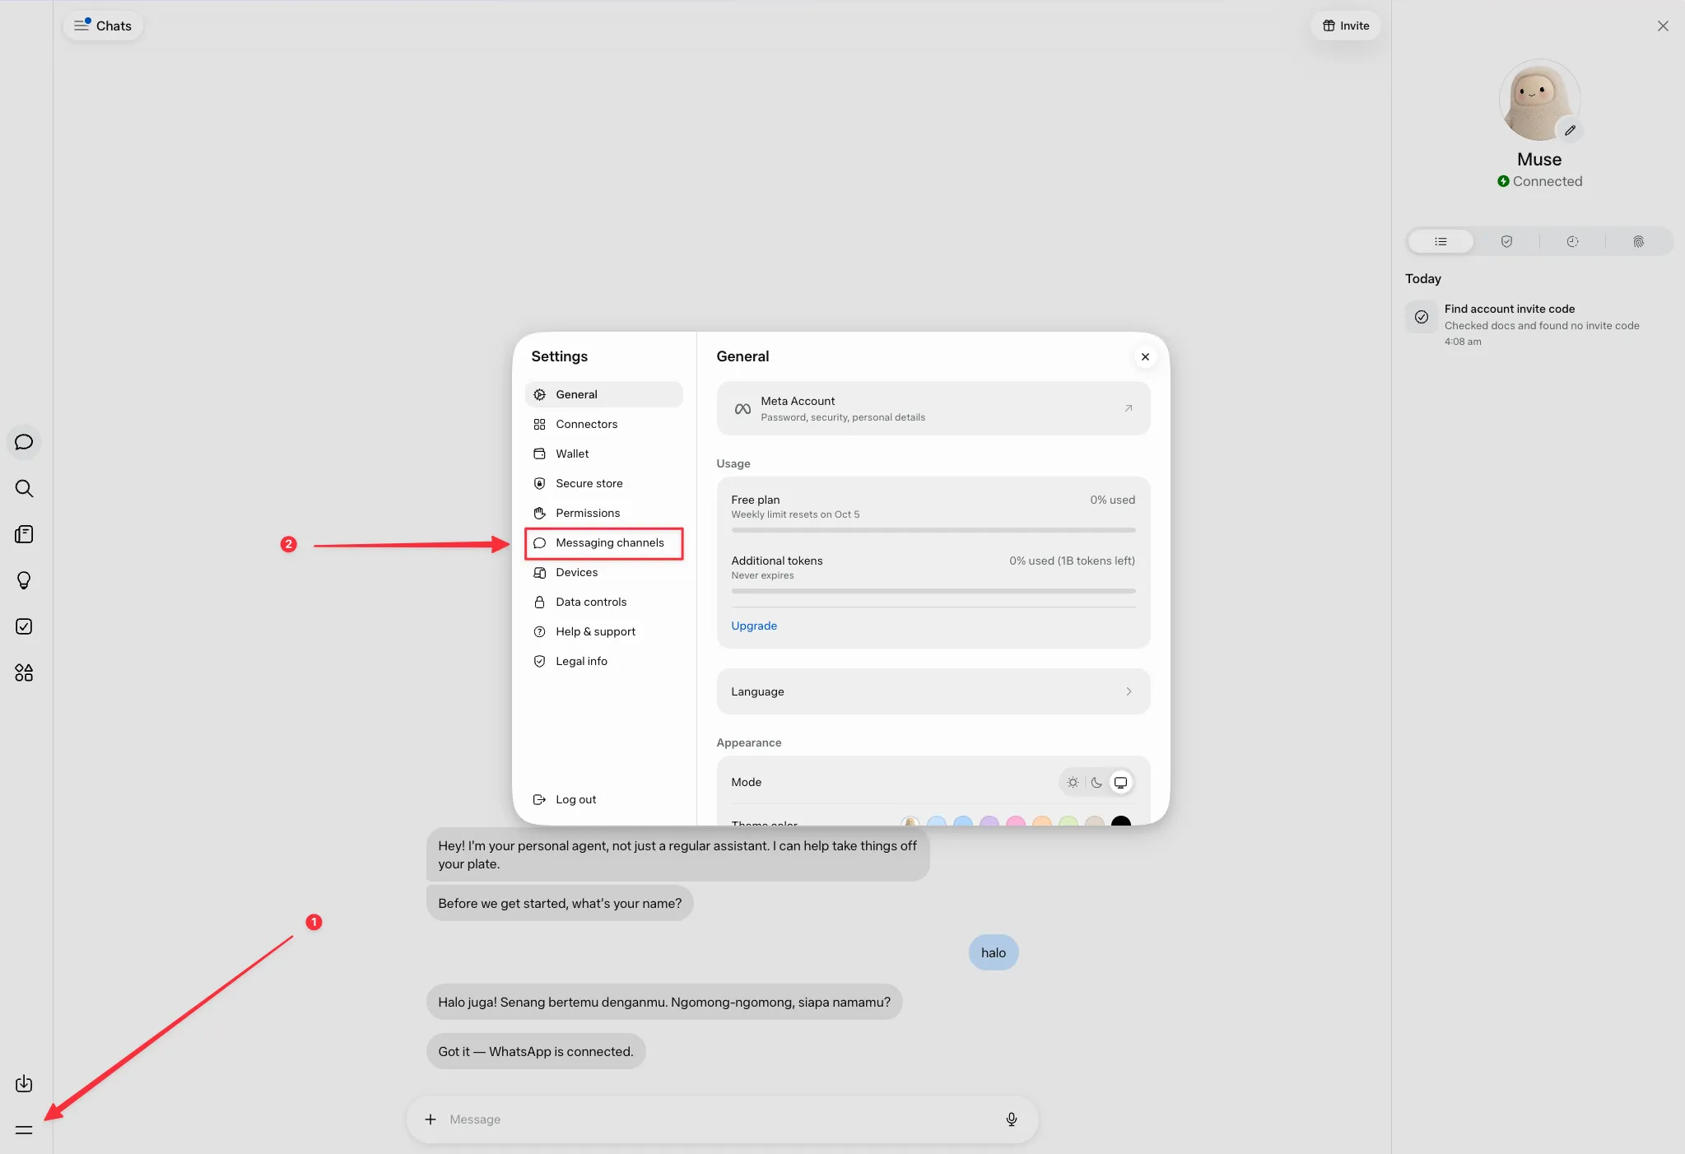Open Help & support settings section
Image resolution: width=1685 pixels, height=1154 pixels.
click(603, 631)
